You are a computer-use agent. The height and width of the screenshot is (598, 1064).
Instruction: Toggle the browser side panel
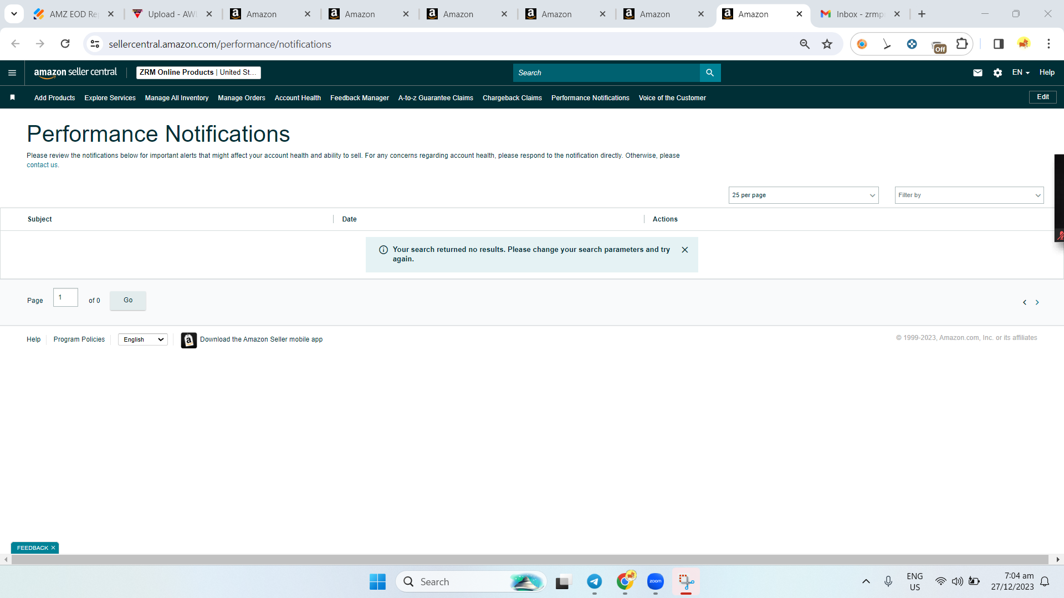pyautogui.click(x=999, y=44)
